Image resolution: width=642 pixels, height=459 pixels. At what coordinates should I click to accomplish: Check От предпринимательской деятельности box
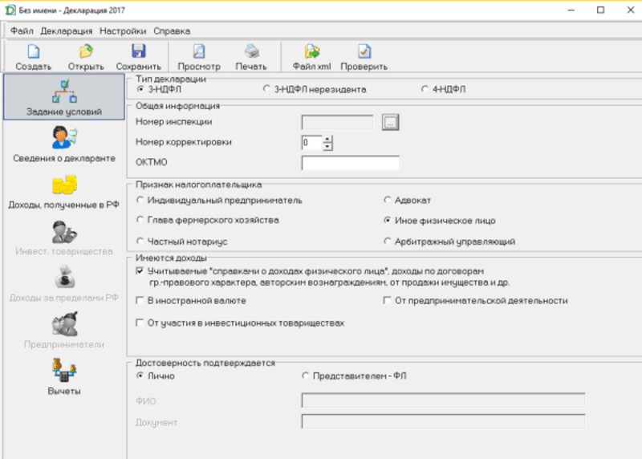pyautogui.click(x=388, y=301)
